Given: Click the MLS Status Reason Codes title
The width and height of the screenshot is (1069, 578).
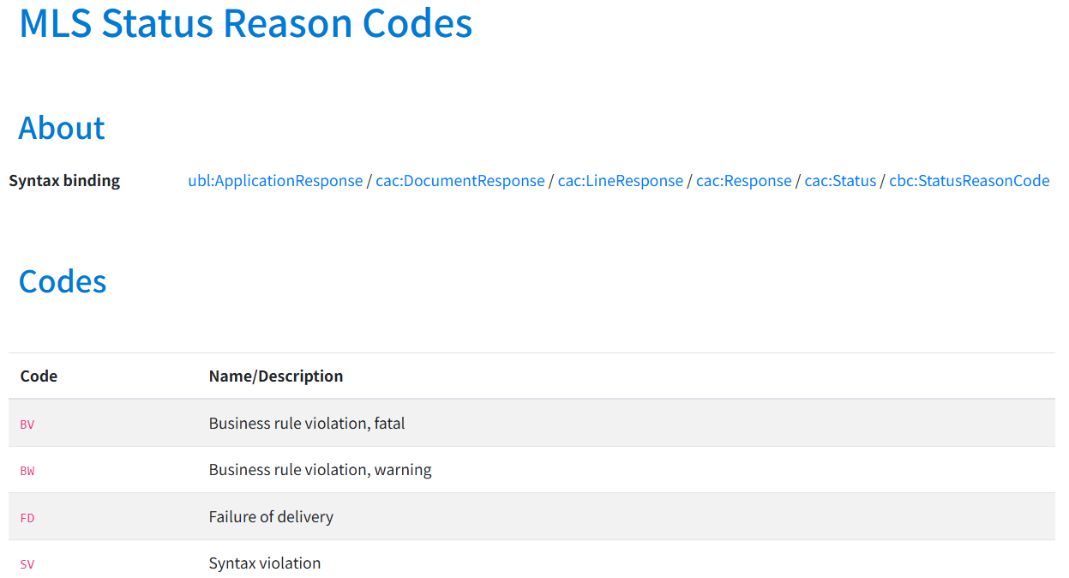Looking at the screenshot, I should (x=245, y=23).
